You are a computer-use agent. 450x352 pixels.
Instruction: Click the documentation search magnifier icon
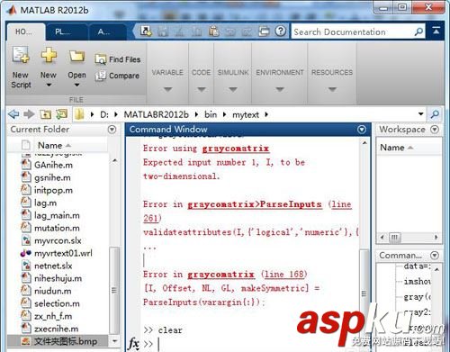coord(418,32)
